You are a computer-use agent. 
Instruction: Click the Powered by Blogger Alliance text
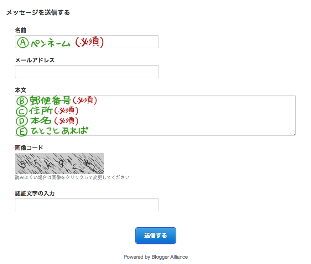pyautogui.click(x=155, y=257)
